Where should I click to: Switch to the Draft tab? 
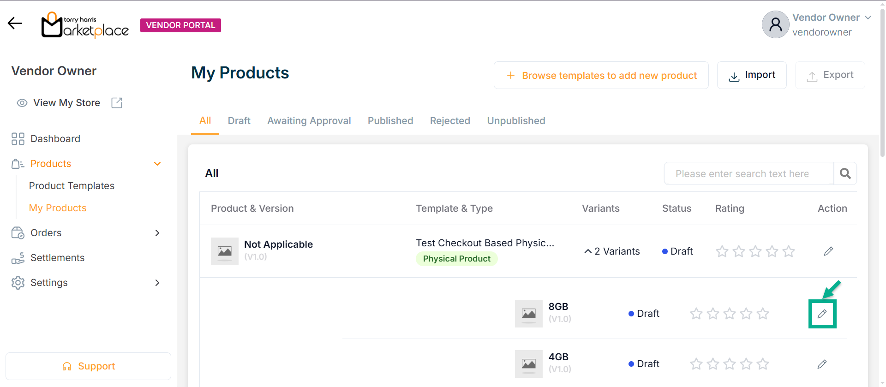tap(239, 121)
